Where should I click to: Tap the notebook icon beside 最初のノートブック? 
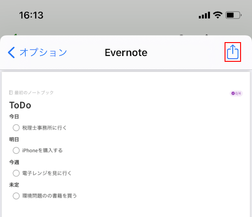click(x=11, y=92)
